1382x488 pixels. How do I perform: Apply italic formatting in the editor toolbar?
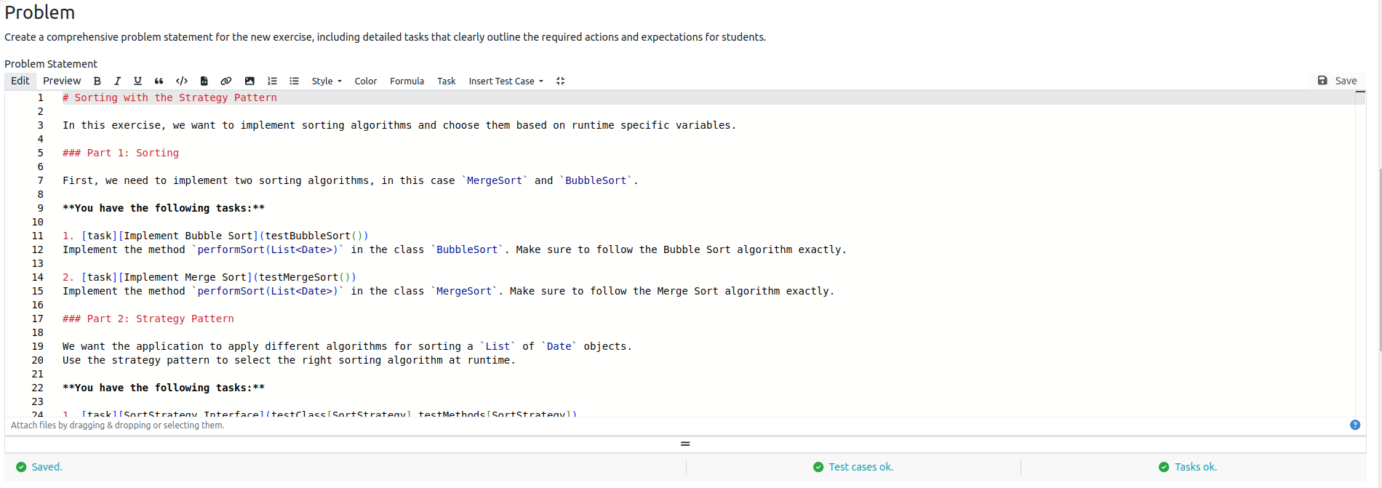coord(117,81)
